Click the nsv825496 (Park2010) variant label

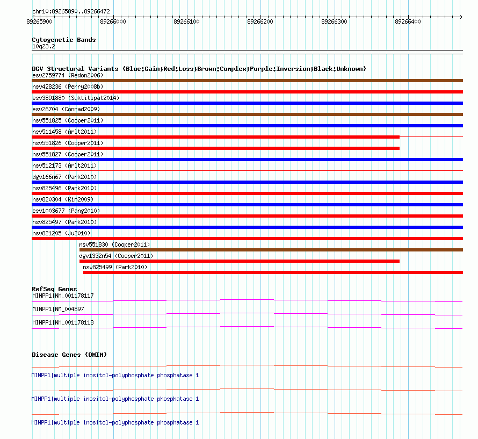click(x=64, y=188)
